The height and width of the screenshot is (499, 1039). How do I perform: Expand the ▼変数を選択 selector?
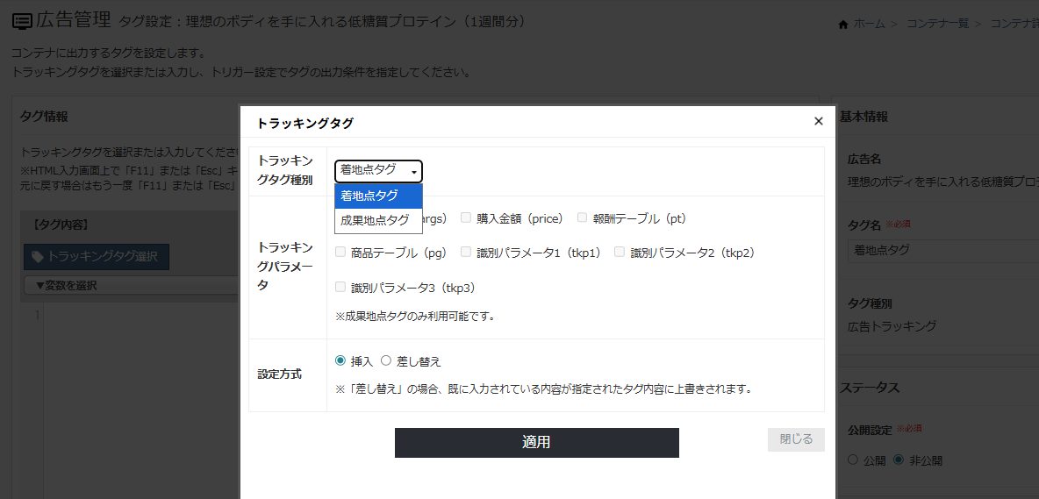(132, 285)
